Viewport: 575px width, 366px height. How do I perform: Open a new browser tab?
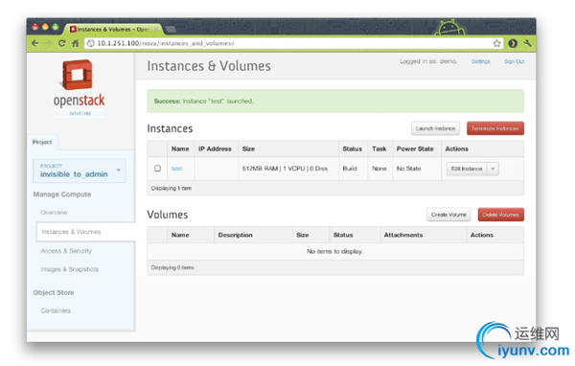point(171,29)
